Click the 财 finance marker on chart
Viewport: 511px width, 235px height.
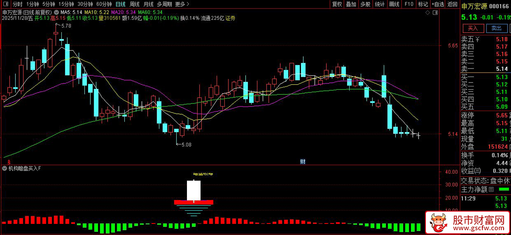point(302,161)
